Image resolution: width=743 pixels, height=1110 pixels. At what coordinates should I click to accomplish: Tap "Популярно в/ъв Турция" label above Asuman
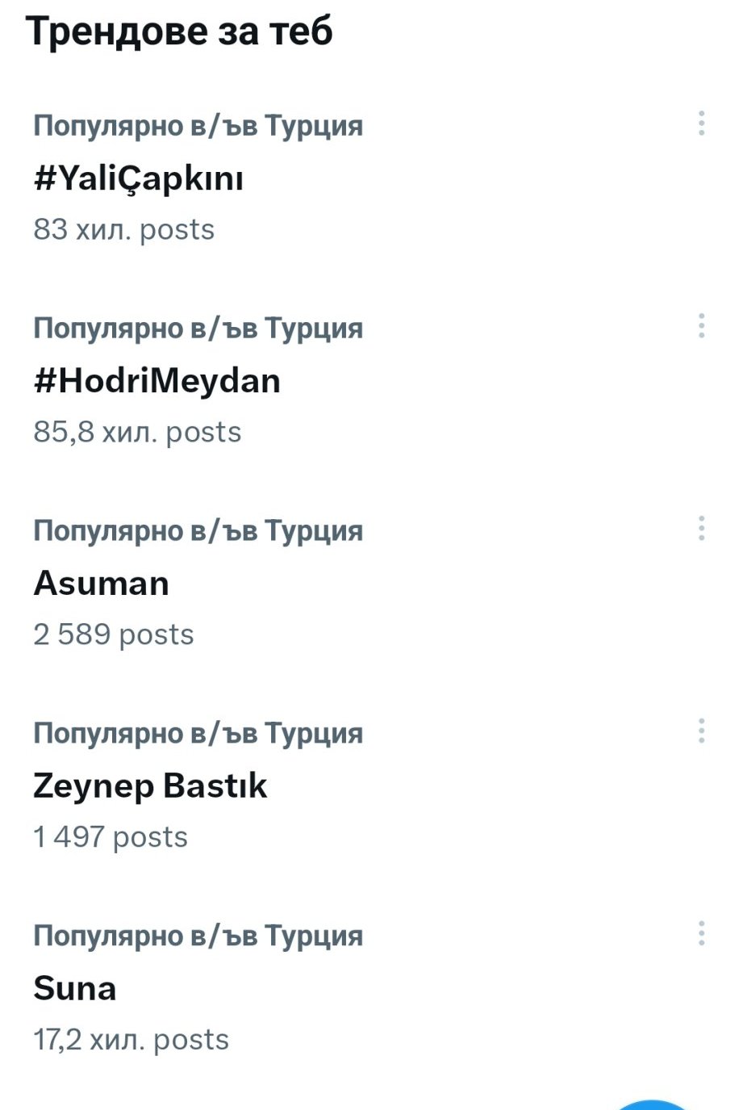coord(198,531)
